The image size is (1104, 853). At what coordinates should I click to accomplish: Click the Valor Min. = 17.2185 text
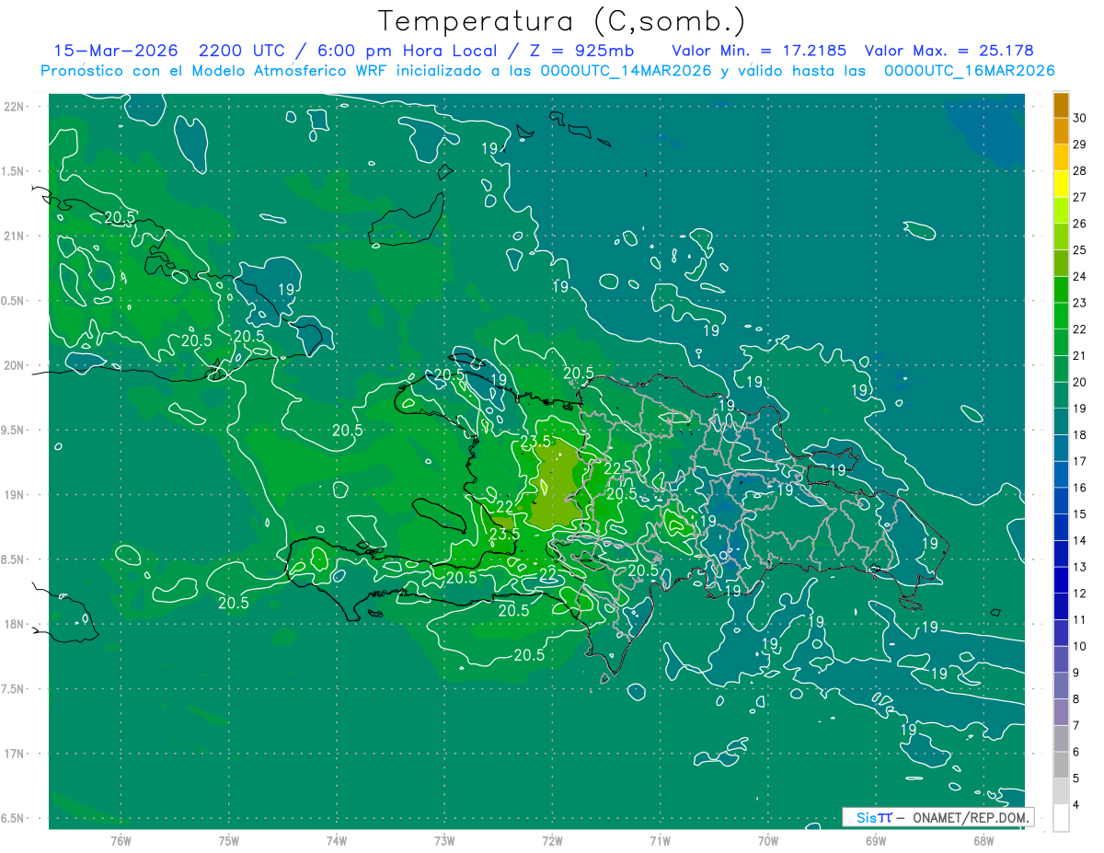pyautogui.click(x=759, y=51)
